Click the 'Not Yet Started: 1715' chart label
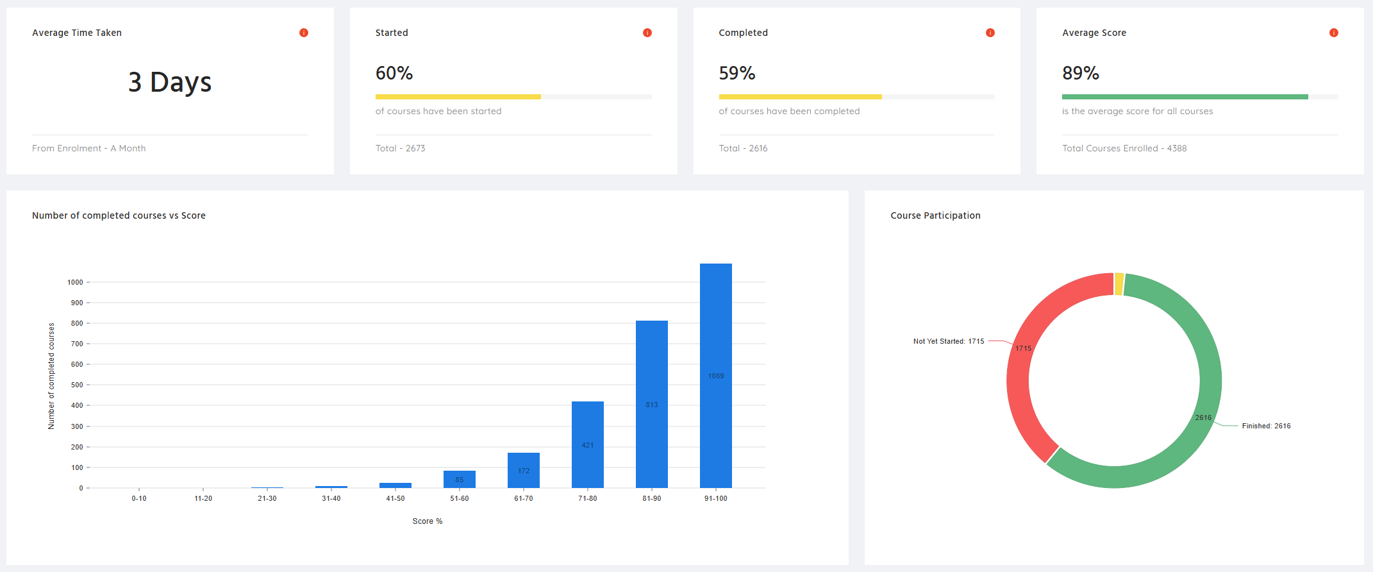Screen dimensions: 1373x572 948,341
